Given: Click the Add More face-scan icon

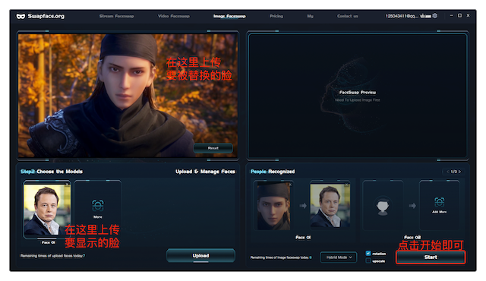Looking at the screenshot, I should tap(439, 202).
